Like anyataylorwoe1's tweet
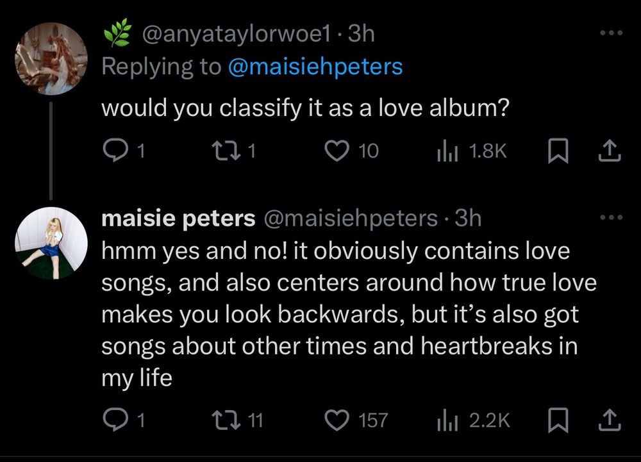The width and height of the screenshot is (641, 462). pos(336,151)
